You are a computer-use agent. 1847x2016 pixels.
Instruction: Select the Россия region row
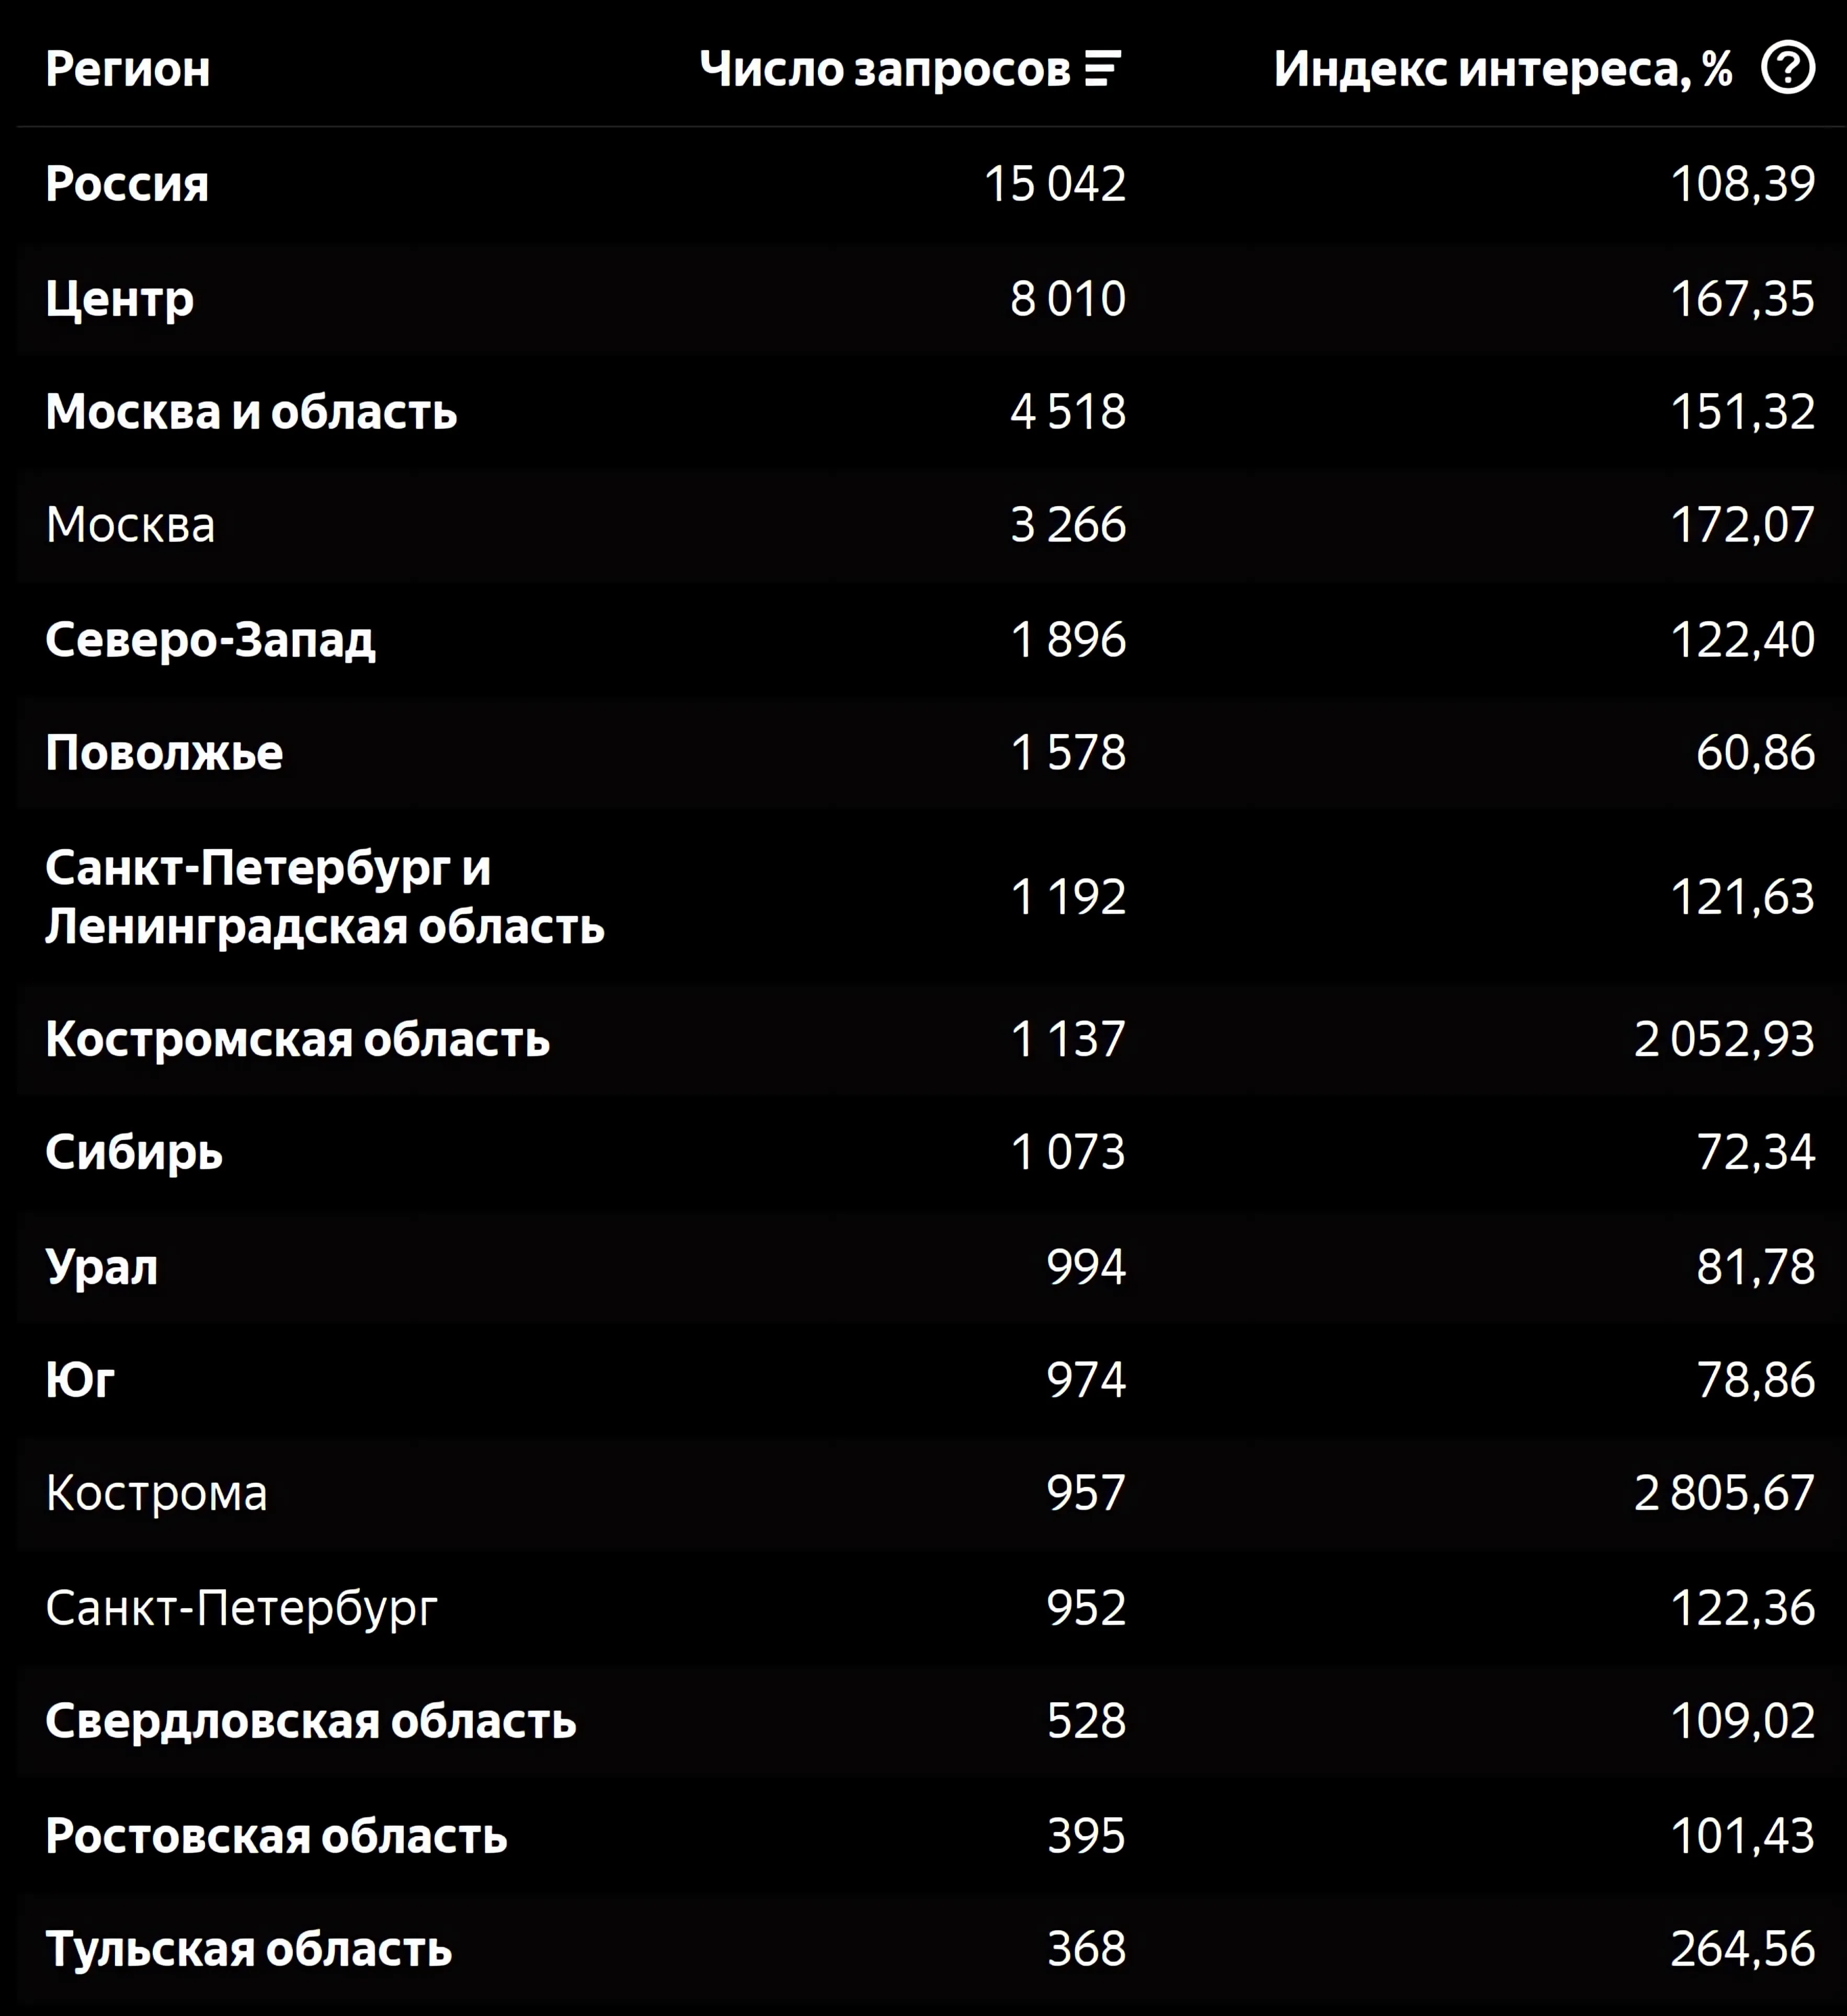pyautogui.click(x=127, y=184)
